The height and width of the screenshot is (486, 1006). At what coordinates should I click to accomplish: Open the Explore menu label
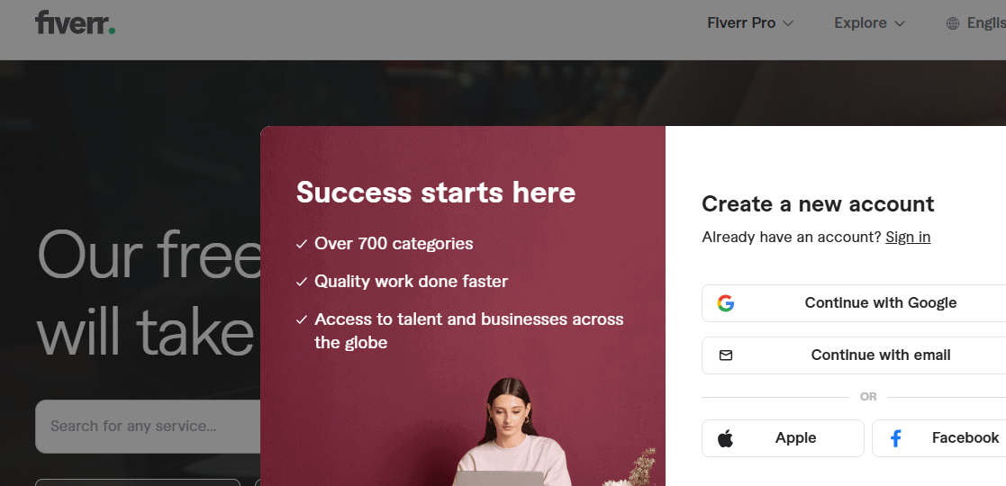[860, 23]
